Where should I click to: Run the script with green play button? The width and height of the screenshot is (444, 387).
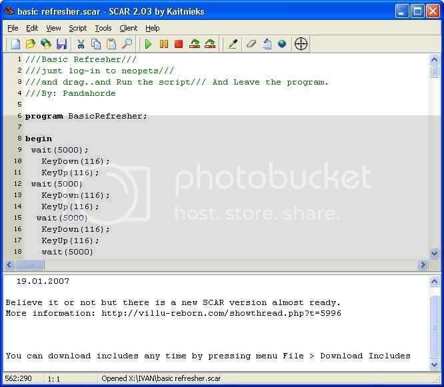point(148,45)
